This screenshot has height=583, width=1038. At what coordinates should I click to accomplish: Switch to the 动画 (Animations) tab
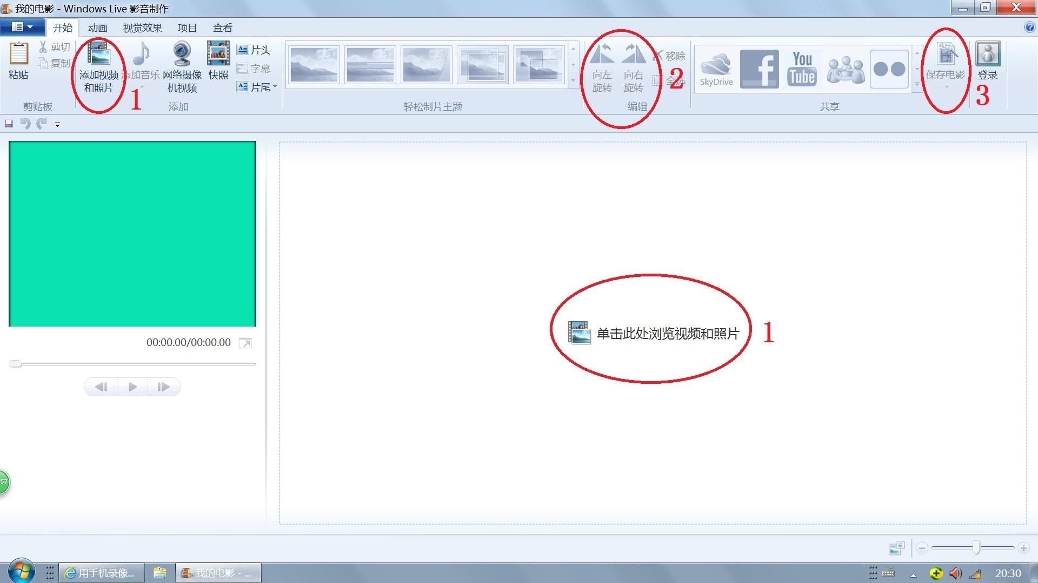[97, 28]
